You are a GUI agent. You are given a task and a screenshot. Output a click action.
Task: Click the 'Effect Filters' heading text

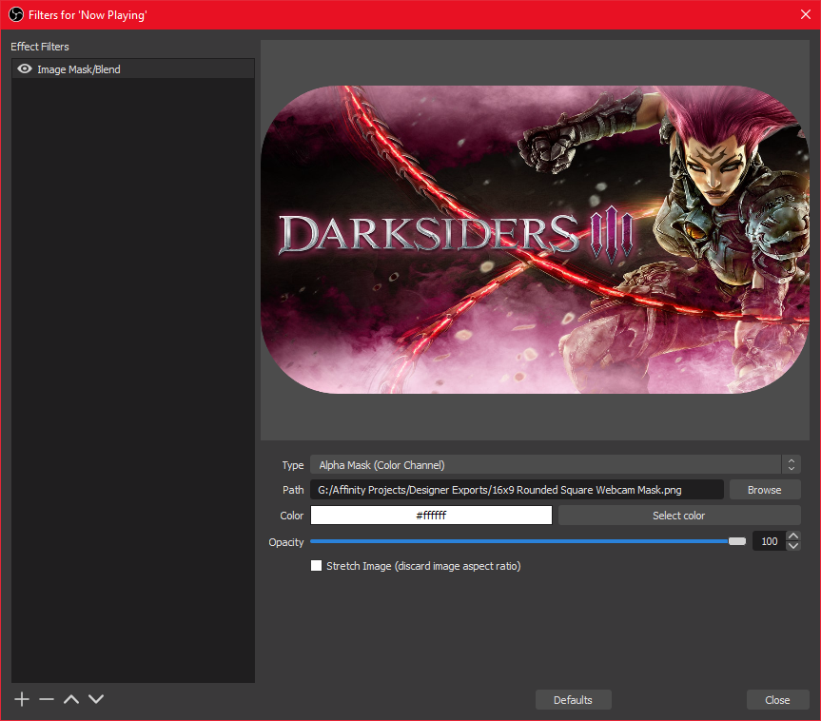[40, 47]
